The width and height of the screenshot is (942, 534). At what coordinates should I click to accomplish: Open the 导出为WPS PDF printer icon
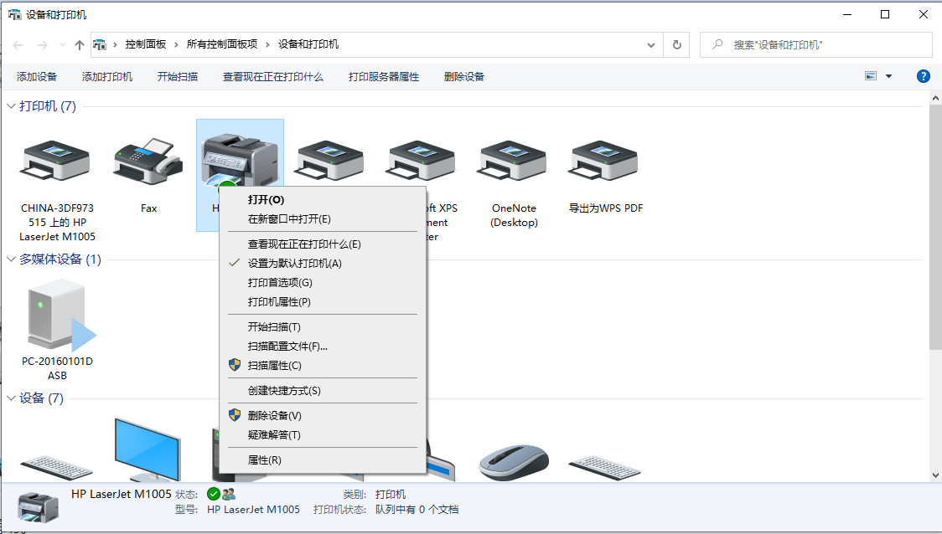603,159
